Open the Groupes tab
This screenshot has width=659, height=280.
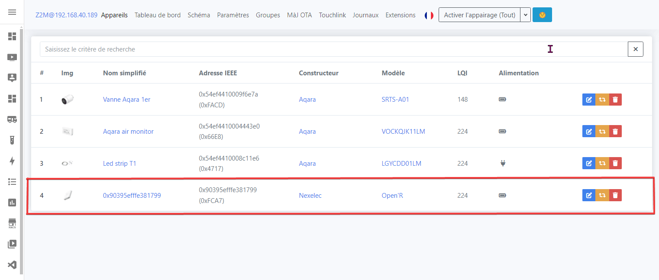268,15
